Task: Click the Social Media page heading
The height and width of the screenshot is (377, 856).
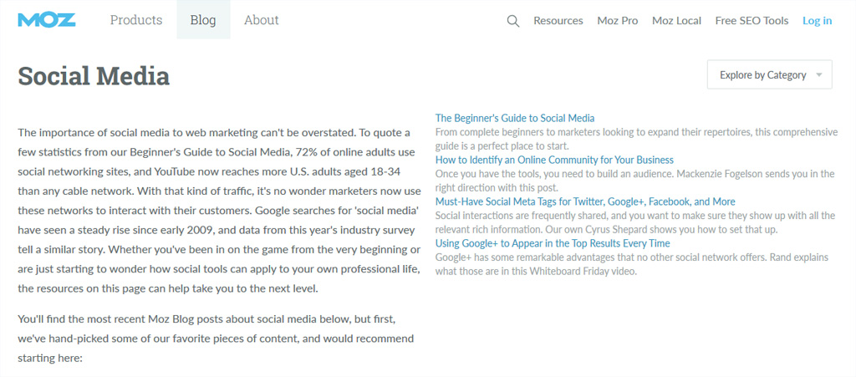Action: pos(94,76)
